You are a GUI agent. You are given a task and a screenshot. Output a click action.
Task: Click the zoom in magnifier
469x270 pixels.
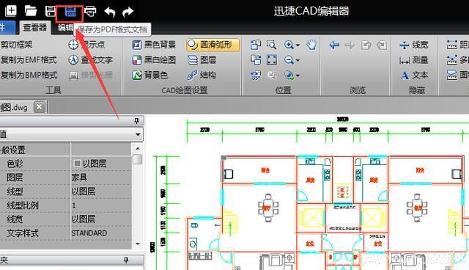click(x=289, y=45)
